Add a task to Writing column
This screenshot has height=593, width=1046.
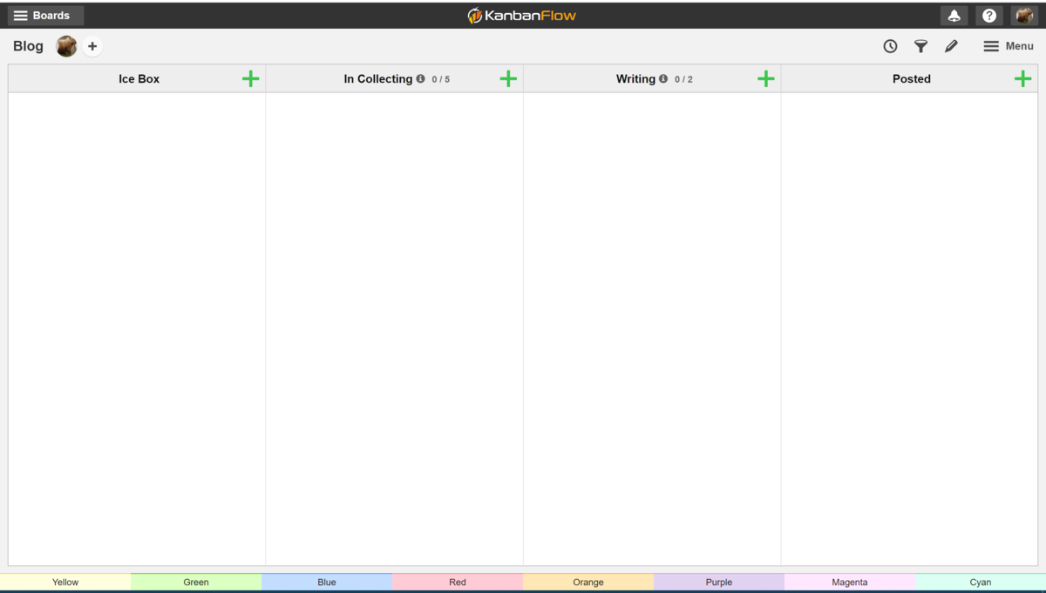[766, 78]
